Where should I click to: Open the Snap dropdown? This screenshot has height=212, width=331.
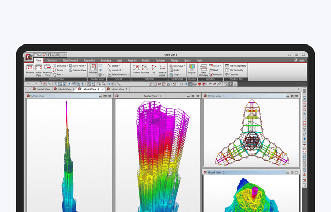pyautogui.click(x=176, y=74)
